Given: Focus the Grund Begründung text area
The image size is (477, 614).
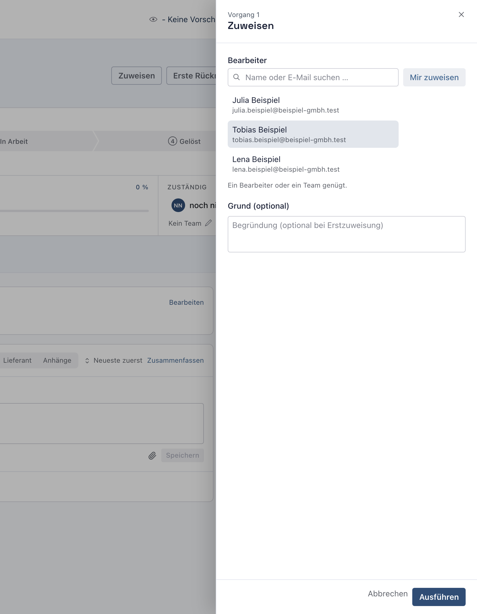Looking at the screenshot, I should click(346, 234).
